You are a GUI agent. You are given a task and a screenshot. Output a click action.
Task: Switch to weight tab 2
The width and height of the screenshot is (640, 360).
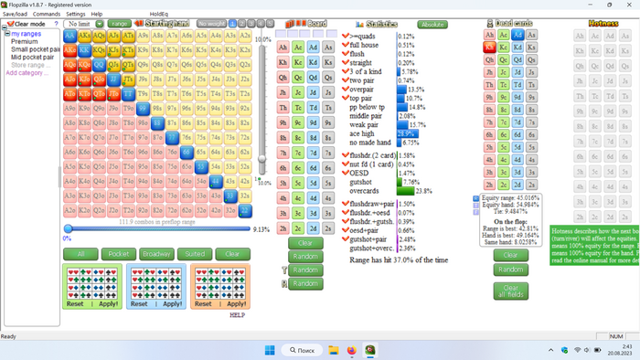(241, 24)
